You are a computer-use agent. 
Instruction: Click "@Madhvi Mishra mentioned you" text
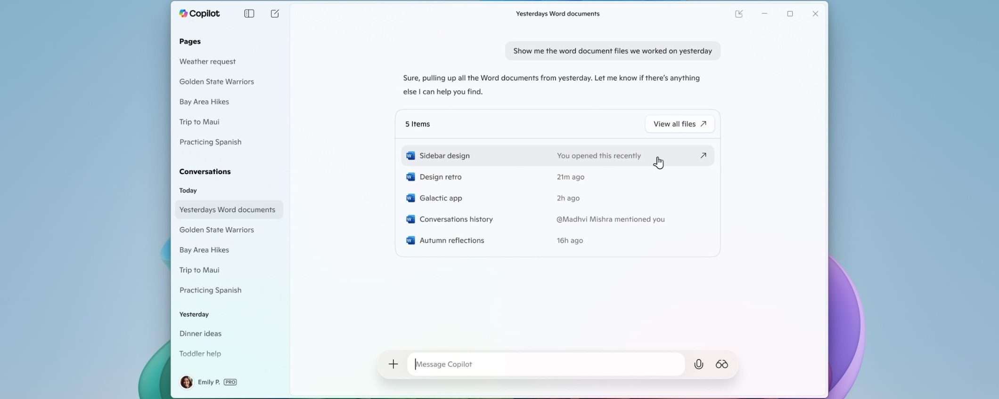point(611,219)
